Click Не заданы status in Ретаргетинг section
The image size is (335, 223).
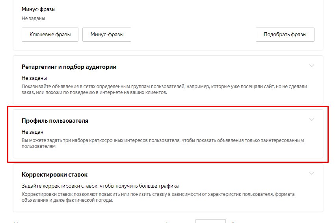34,78
